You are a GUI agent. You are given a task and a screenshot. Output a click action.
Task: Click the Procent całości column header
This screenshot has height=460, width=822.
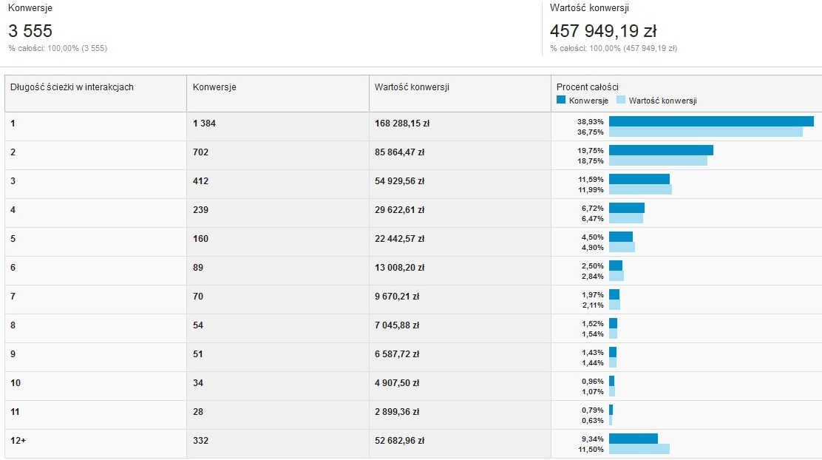587,87
